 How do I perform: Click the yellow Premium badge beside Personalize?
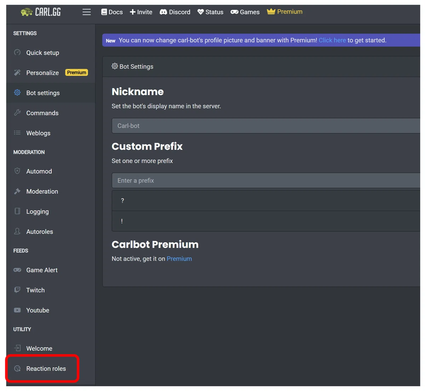click(x=76, y=73)
